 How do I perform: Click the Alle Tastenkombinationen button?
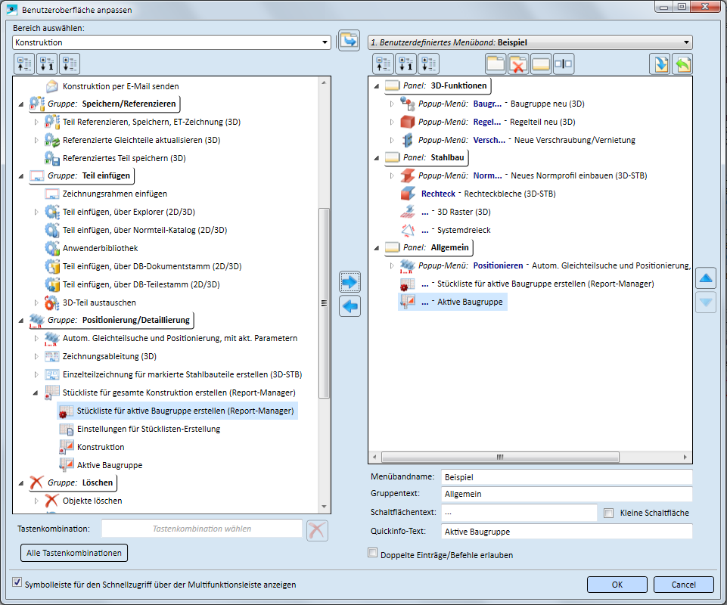coord(74,554)
